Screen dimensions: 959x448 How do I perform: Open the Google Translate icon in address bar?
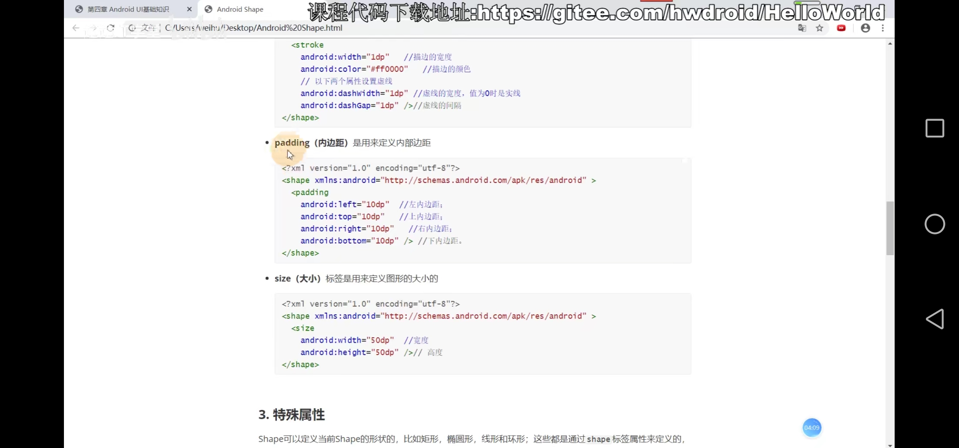coord(802,28)
